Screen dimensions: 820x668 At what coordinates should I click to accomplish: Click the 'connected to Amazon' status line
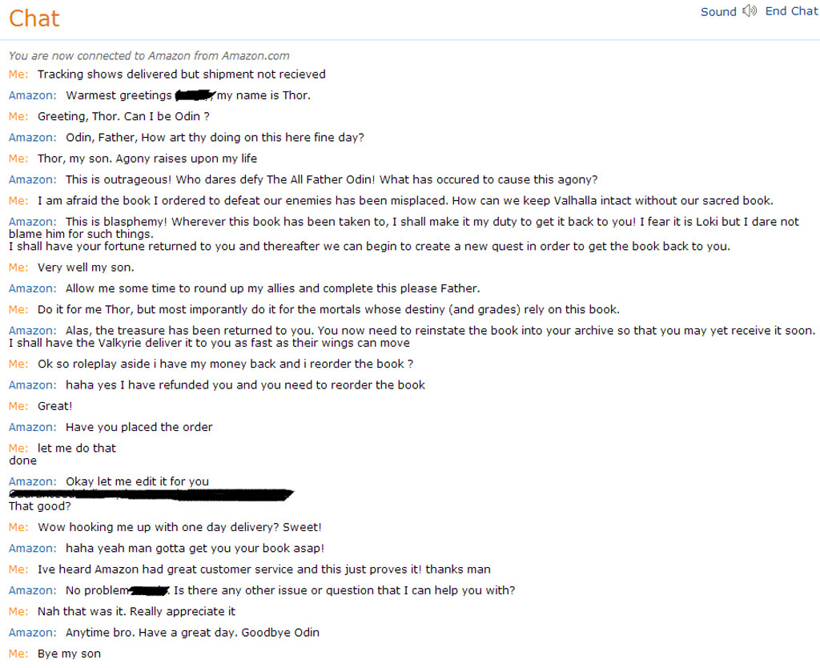pyautogui.click(x=149, y=56)
